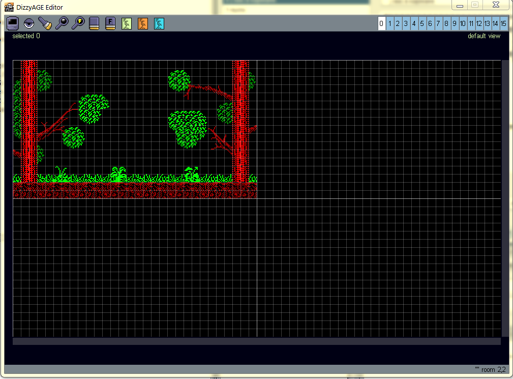
Task: Click the purple book icon marked F
Action: pos(110,23)
